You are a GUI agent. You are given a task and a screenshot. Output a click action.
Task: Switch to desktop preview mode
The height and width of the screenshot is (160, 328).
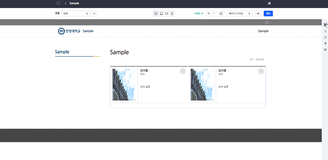pos(156,13)
